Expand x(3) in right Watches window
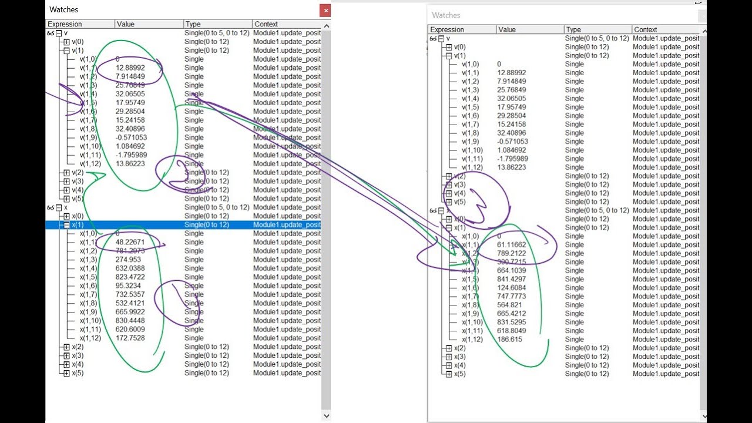Viewport: 752px width, 423px height. click(449, 357)
